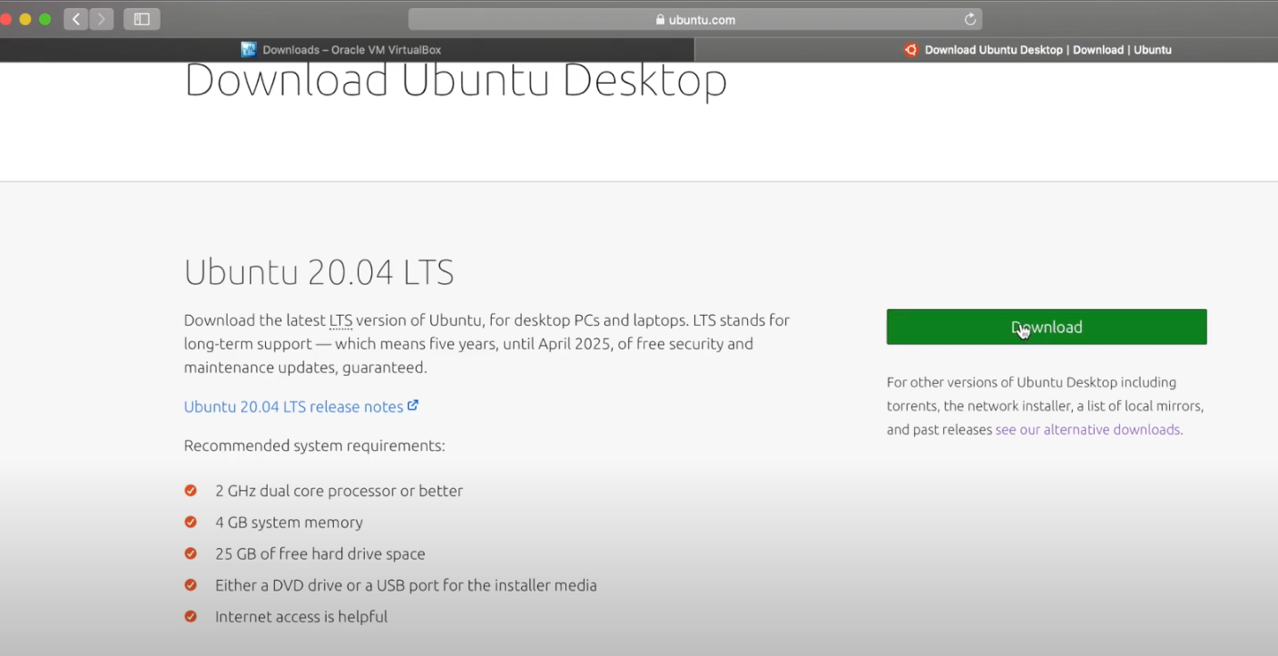Click the text Internet access is helpful

[x=302, y=617]
